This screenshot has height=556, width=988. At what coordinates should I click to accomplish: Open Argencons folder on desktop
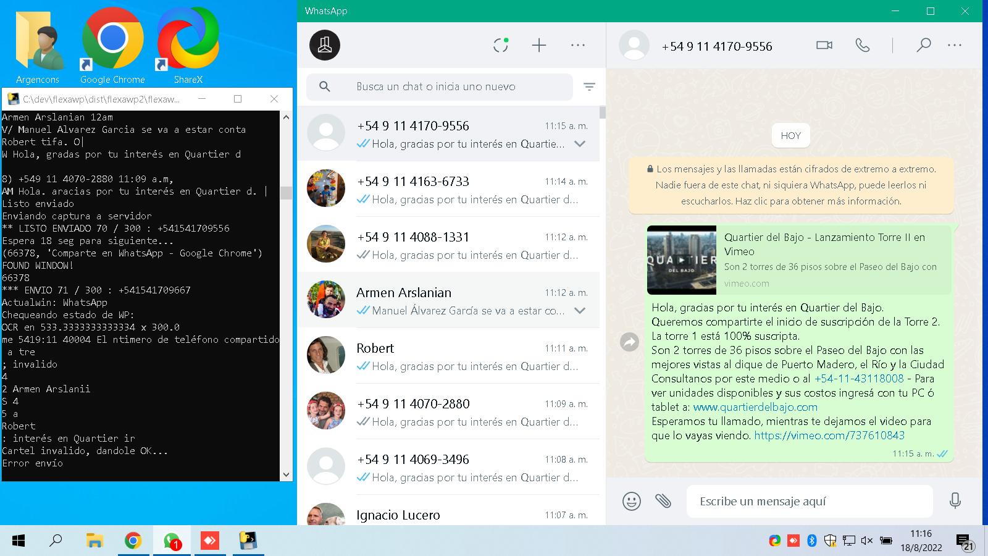[38, 48]
